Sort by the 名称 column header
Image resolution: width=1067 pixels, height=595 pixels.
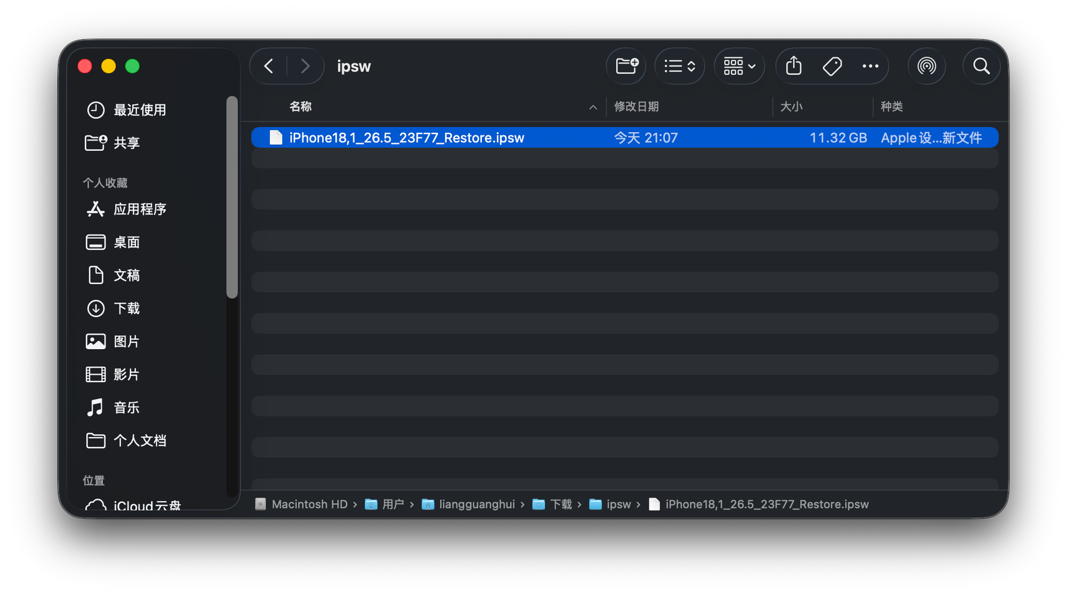pyautogui.click(x=300, y=107)
